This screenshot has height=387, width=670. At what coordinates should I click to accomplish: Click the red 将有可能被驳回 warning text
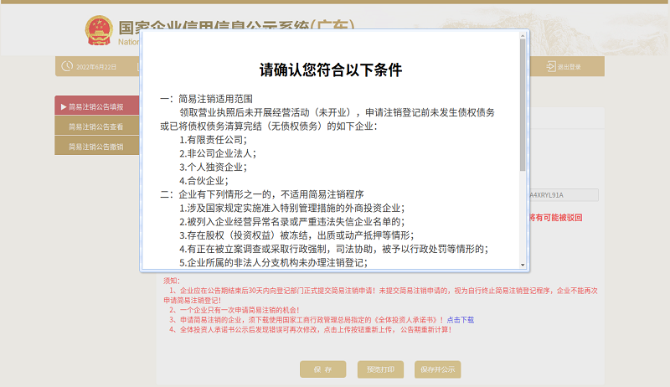pyautogui.click(x=556, y=218)
